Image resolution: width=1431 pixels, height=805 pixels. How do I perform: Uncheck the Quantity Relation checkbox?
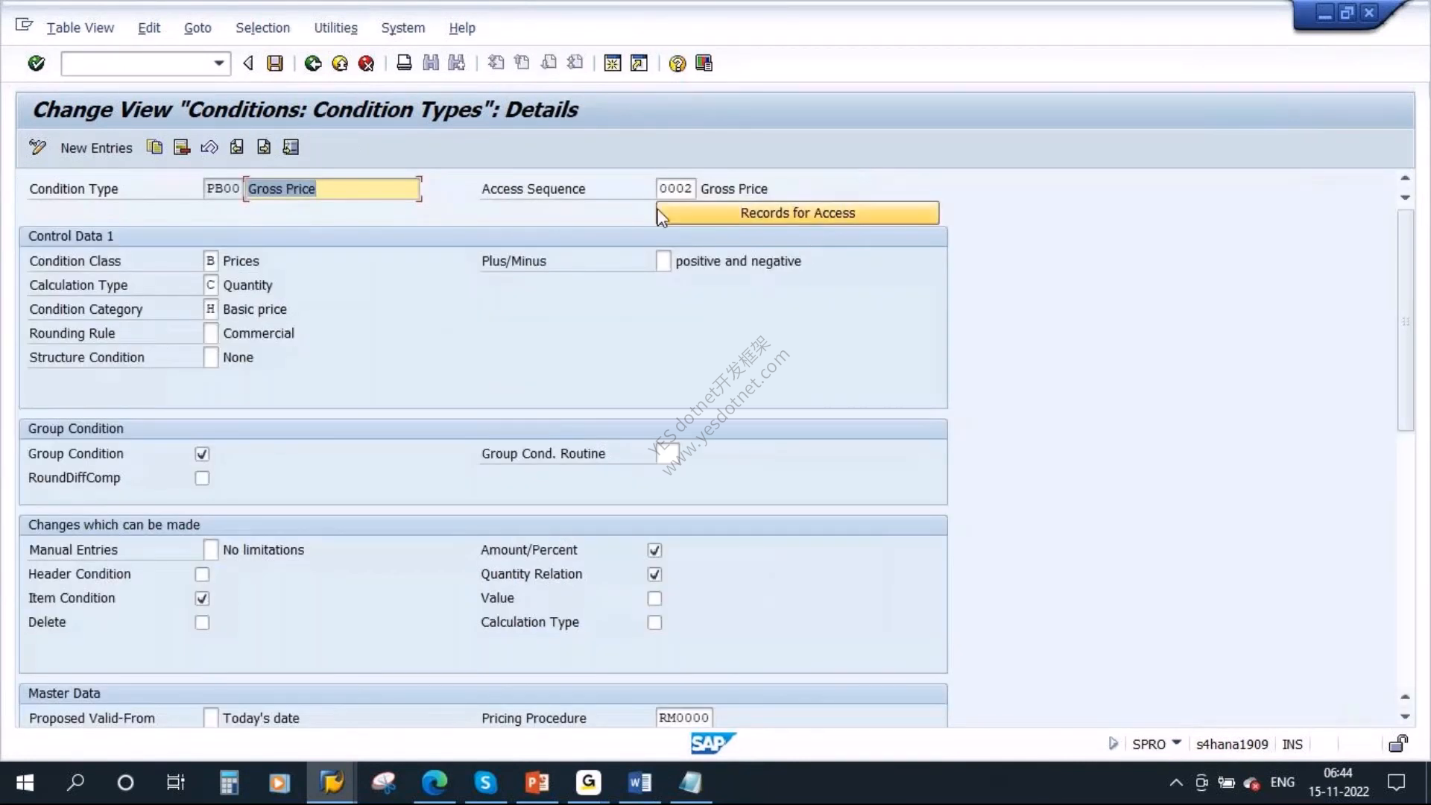tap(654, 574)
